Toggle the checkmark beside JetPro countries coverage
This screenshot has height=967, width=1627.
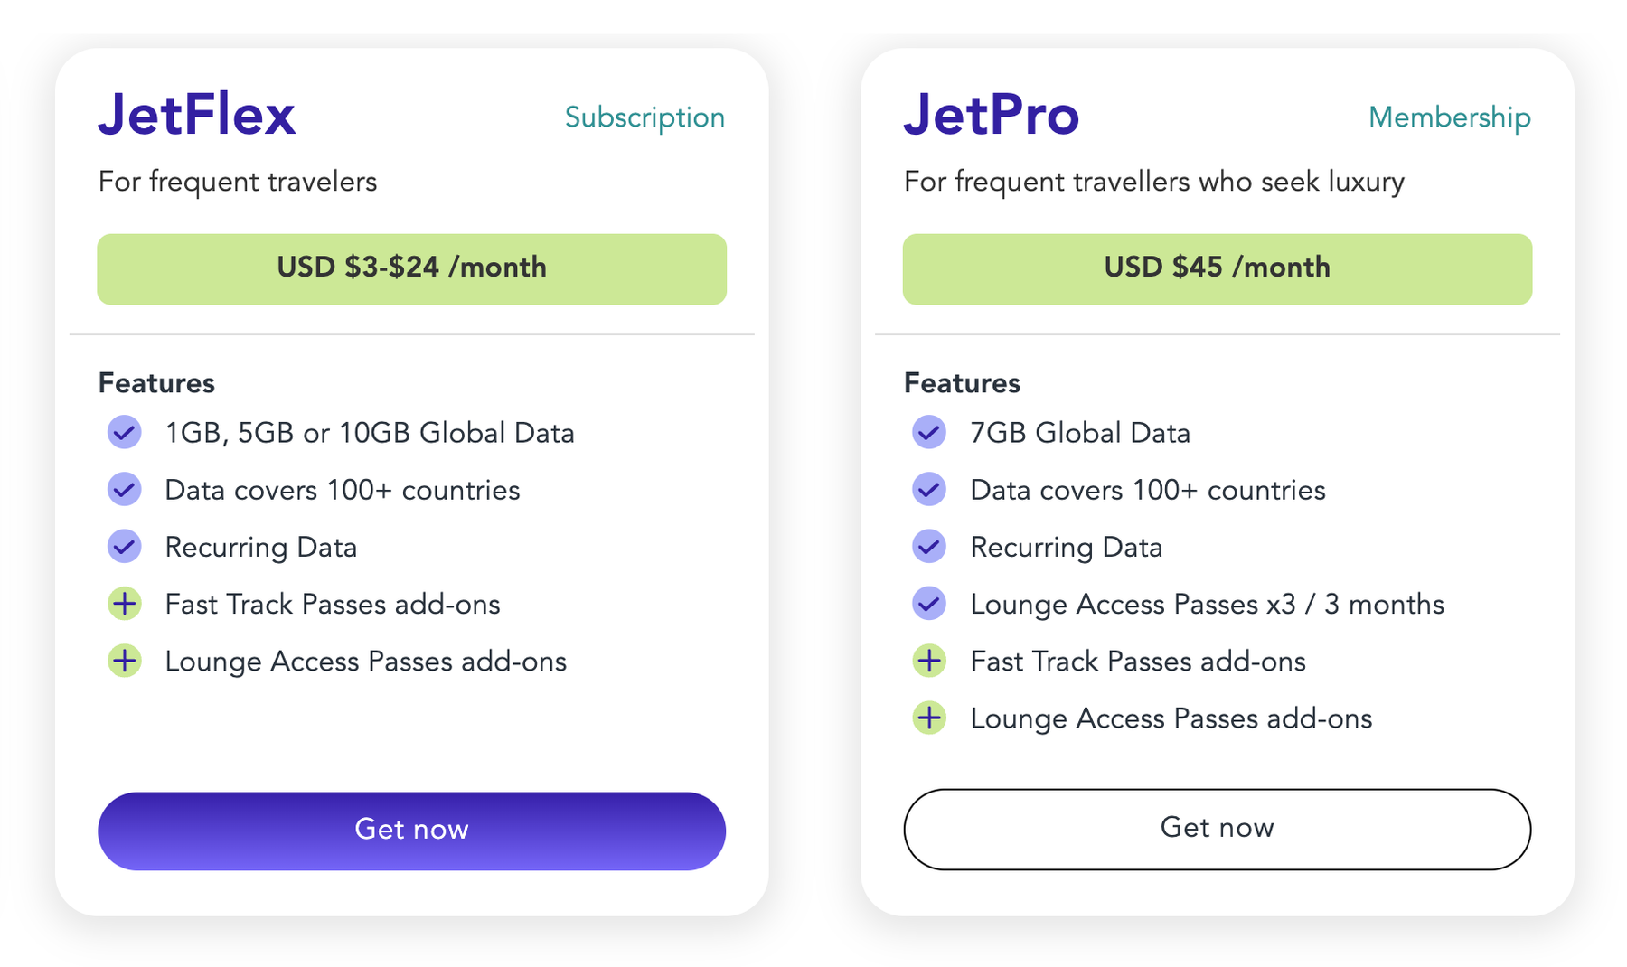pos(928,489)
